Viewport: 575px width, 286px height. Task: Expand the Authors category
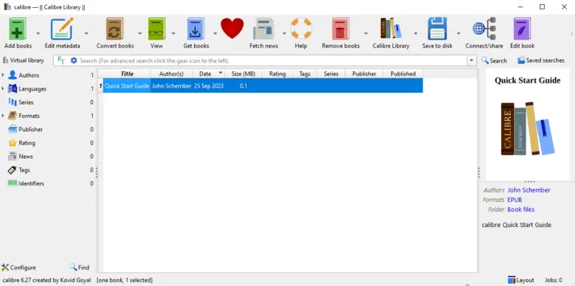3,75
